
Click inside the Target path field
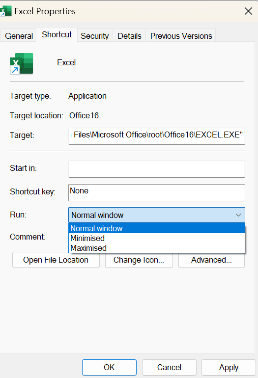click(x=157, y=136)
